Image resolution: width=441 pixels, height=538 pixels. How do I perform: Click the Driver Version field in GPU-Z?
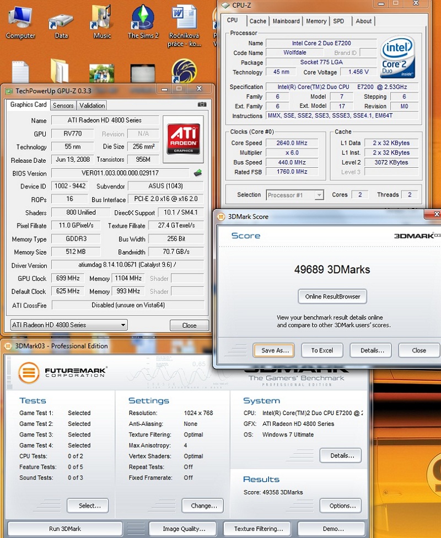pyautogui.click(x=127, y=265)
